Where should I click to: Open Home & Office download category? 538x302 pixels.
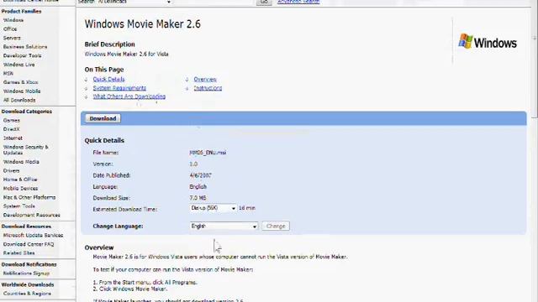[x=20, y=180]
